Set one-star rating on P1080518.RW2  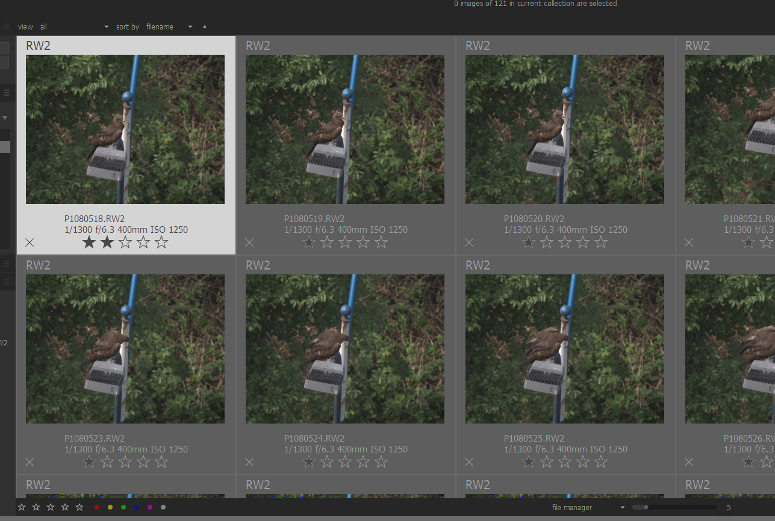point(89,242)
